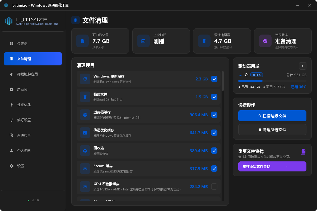Viewport: 317px width, 211px height.
Task: Open the 仪表盘 page
Action: tap(33, 44)
